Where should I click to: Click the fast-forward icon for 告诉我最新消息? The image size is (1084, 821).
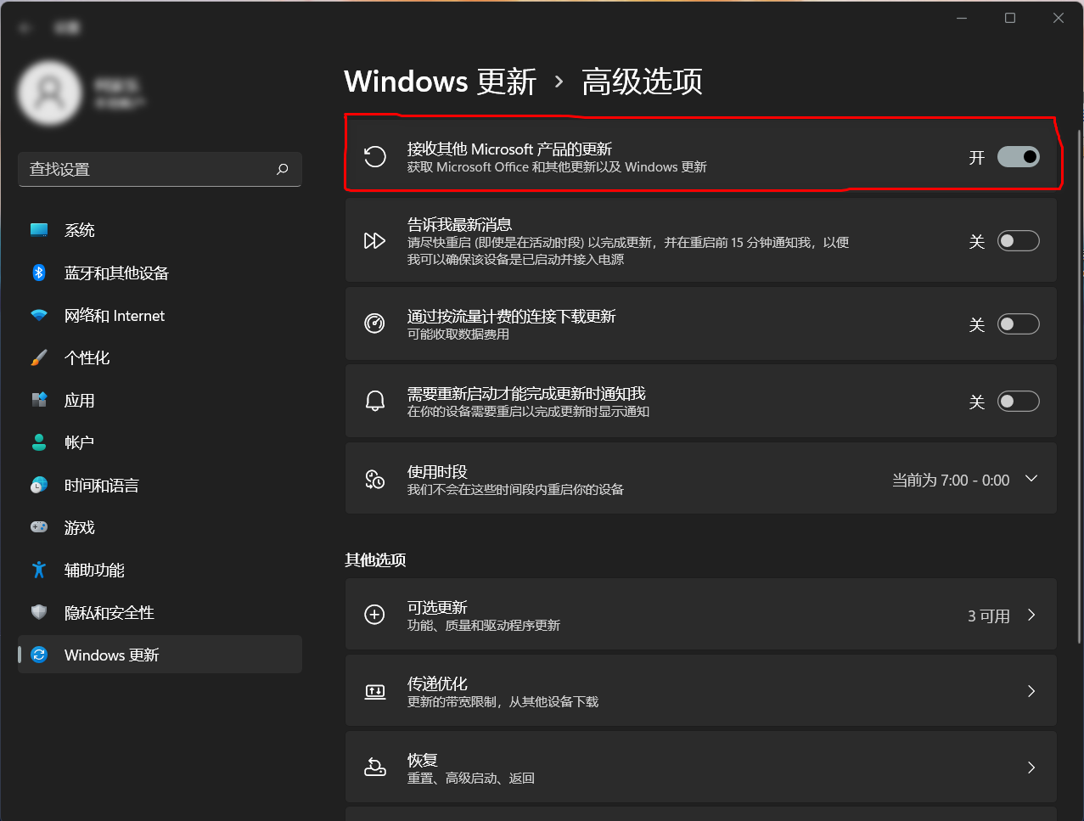pyautogui.click(x=375, y=240)
